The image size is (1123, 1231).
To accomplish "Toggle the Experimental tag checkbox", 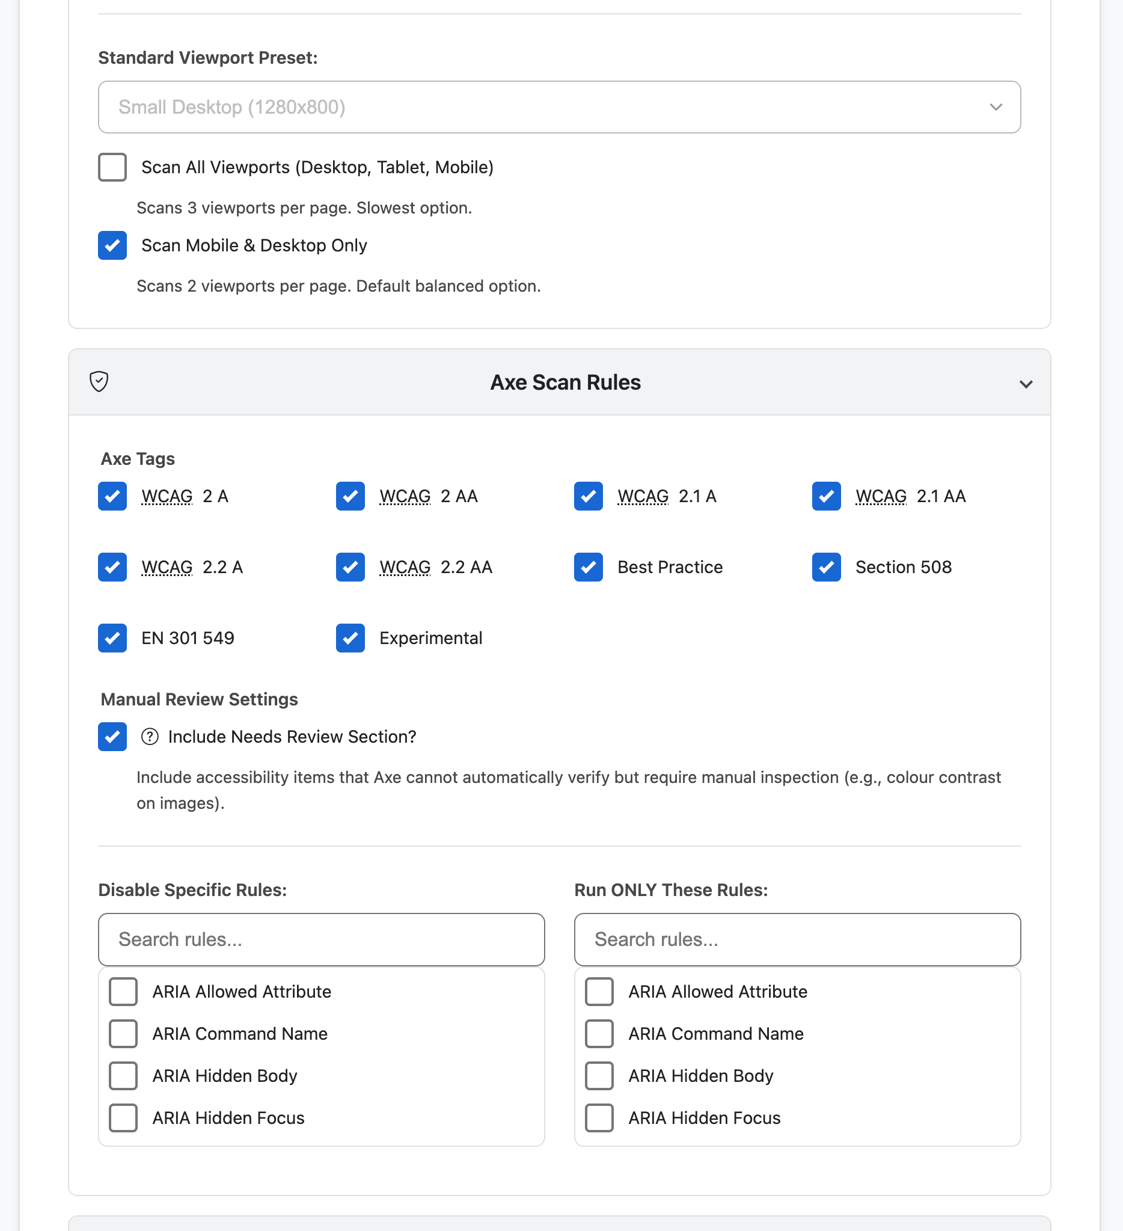I will click(x=350, y=637).
